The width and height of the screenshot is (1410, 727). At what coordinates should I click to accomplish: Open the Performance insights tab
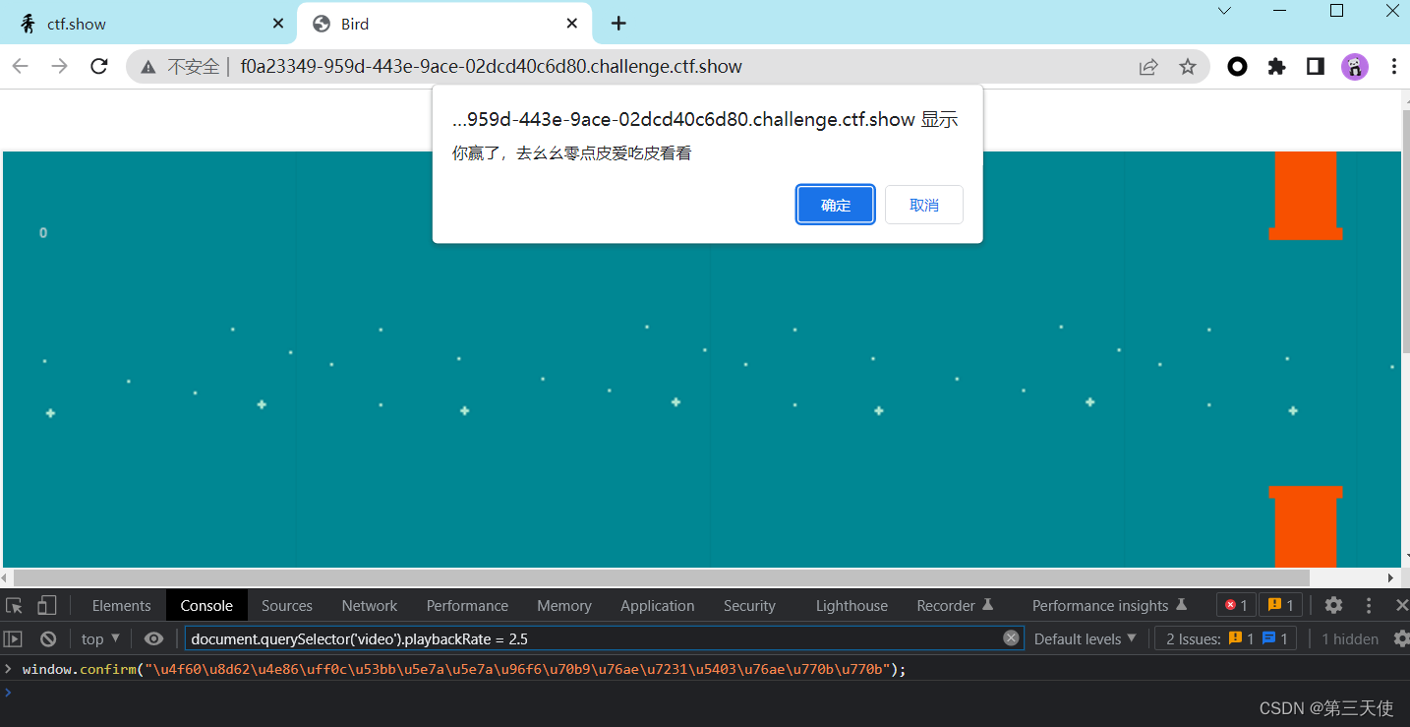1109,605
